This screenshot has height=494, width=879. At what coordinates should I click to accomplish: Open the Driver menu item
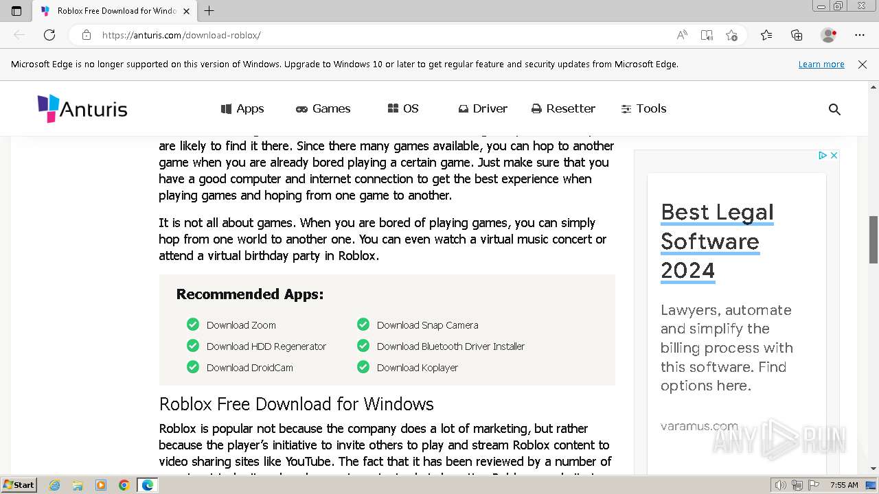[x=483, y=108]
